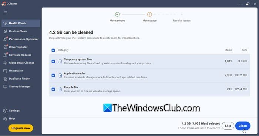Click the Driver Updater icon
259x136 pixels.
(x=5, y=47)
